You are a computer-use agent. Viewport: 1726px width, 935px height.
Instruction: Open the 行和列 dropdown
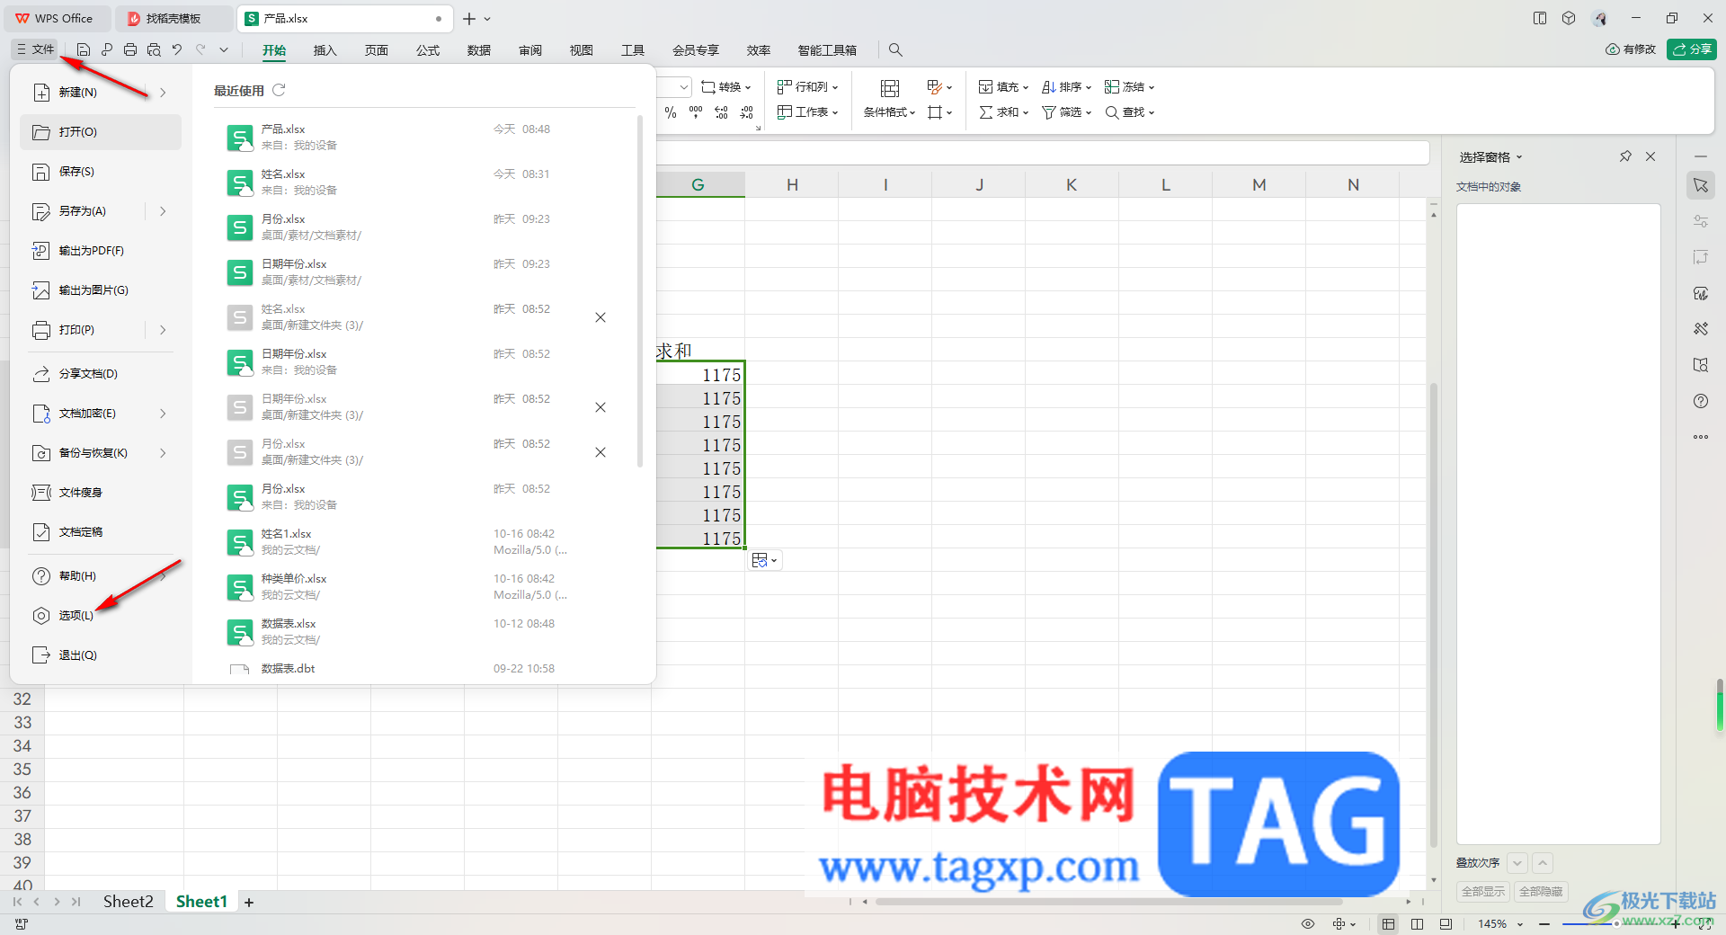[x=807, y=87]
